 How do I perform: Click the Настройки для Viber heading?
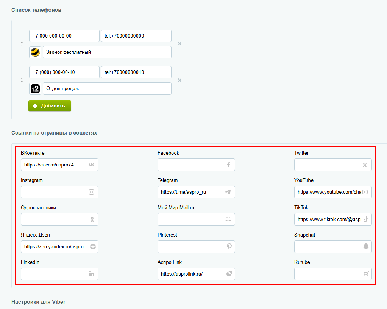click(x=38, y=302)
